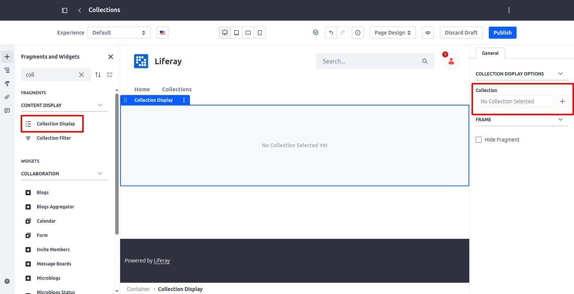Go to the Collections navigation item
Viewport: 574px width, 294px height.
(177, 89)
